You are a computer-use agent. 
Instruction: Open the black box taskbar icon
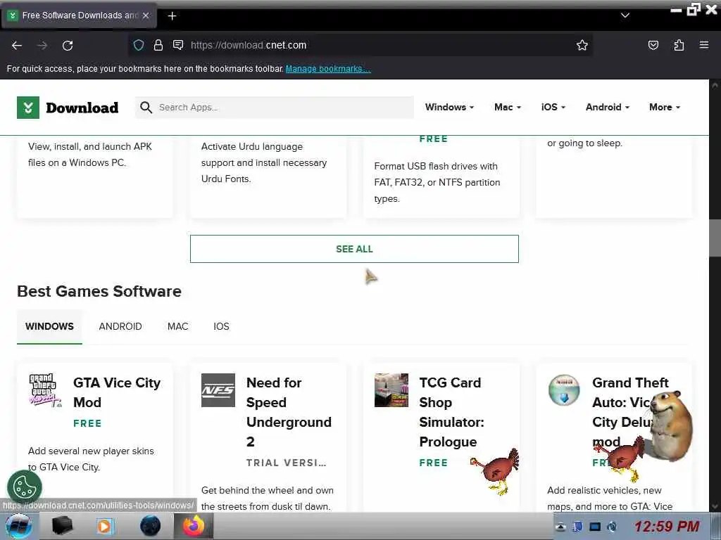point(62,526)
